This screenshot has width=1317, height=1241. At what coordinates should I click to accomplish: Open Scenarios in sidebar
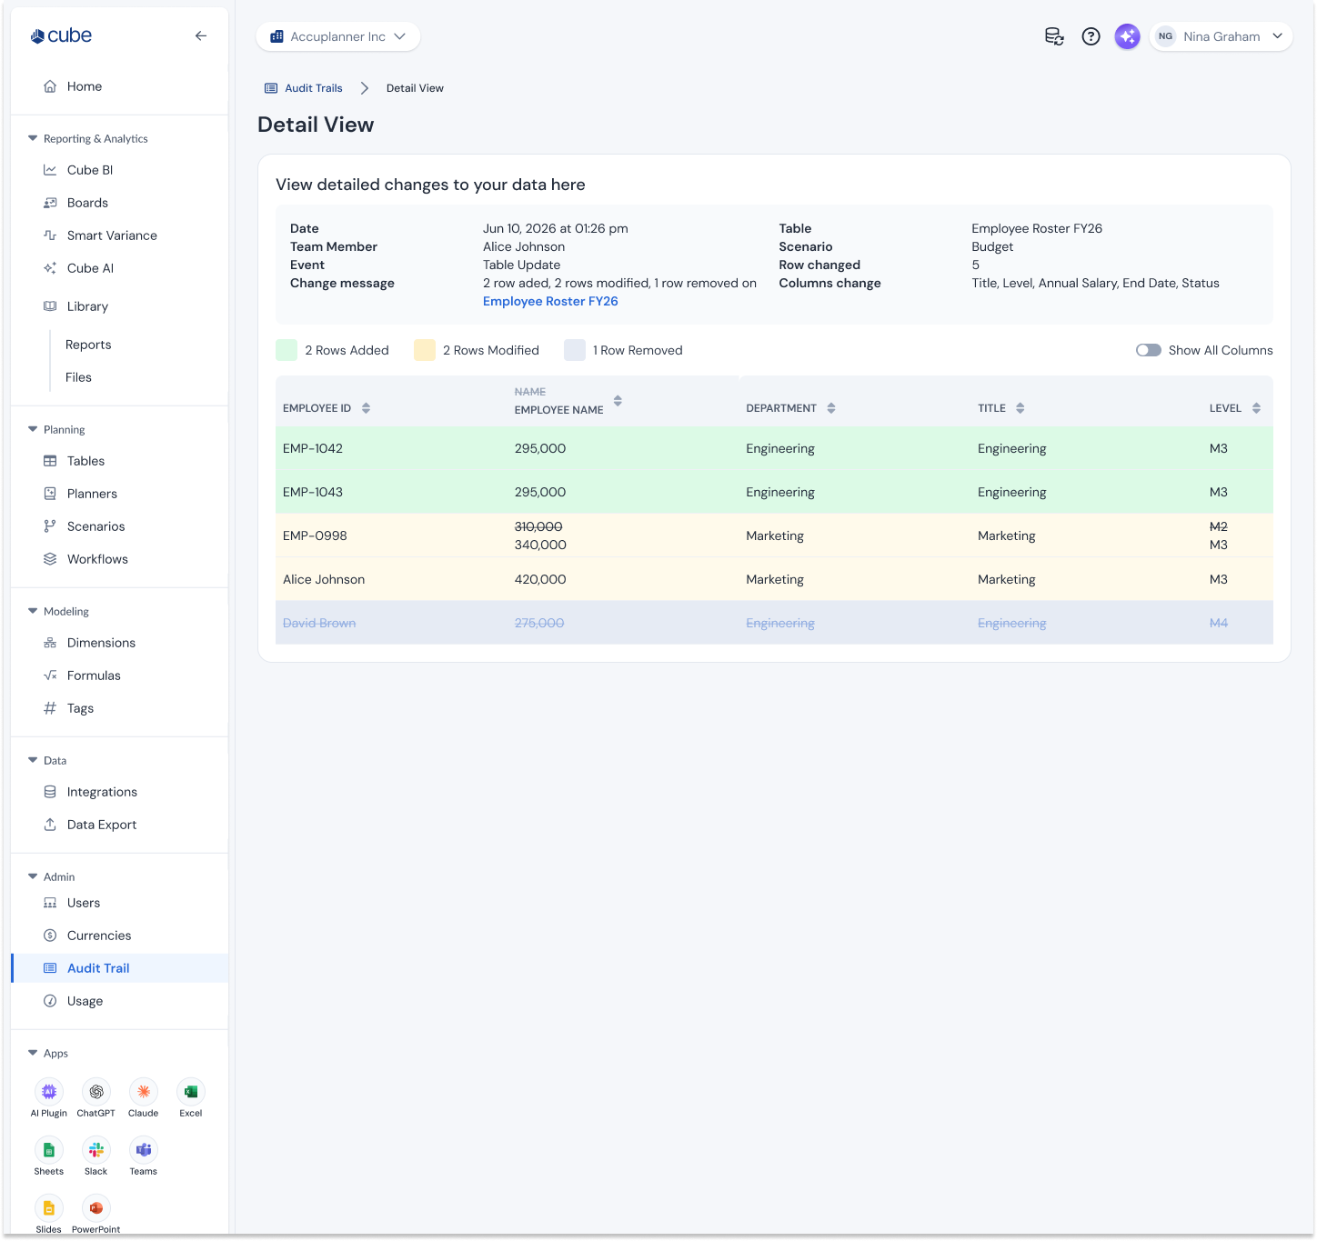119,526
